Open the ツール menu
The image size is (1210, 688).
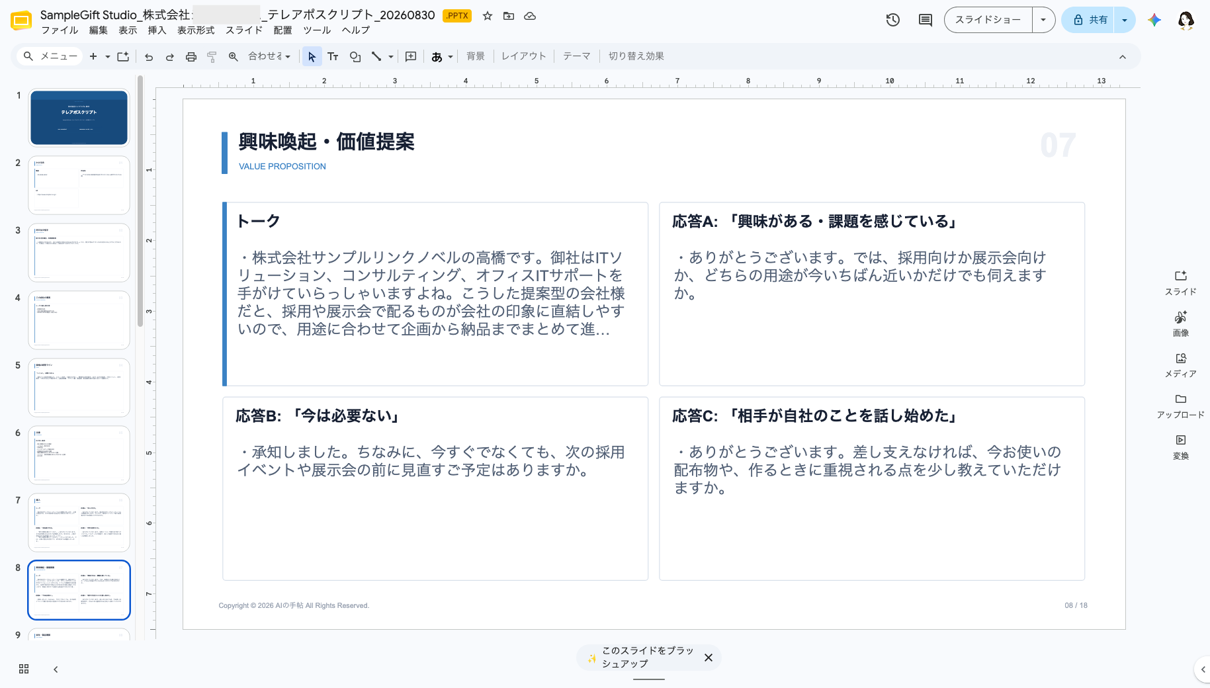(317, 30)
